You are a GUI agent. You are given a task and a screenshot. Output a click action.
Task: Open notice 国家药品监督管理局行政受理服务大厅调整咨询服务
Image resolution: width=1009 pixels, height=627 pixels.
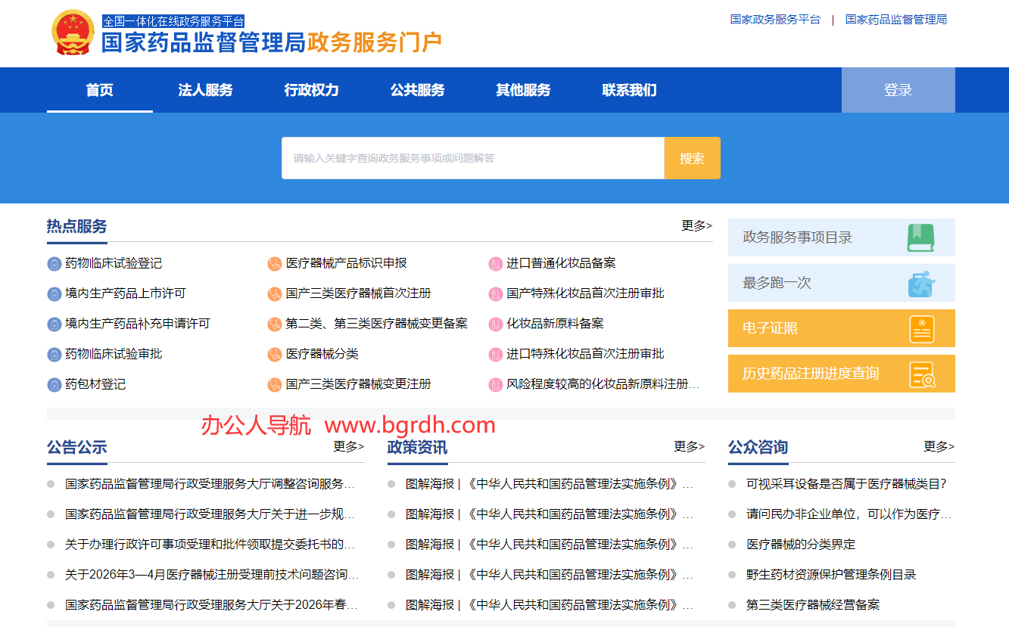tap(210, 484)
